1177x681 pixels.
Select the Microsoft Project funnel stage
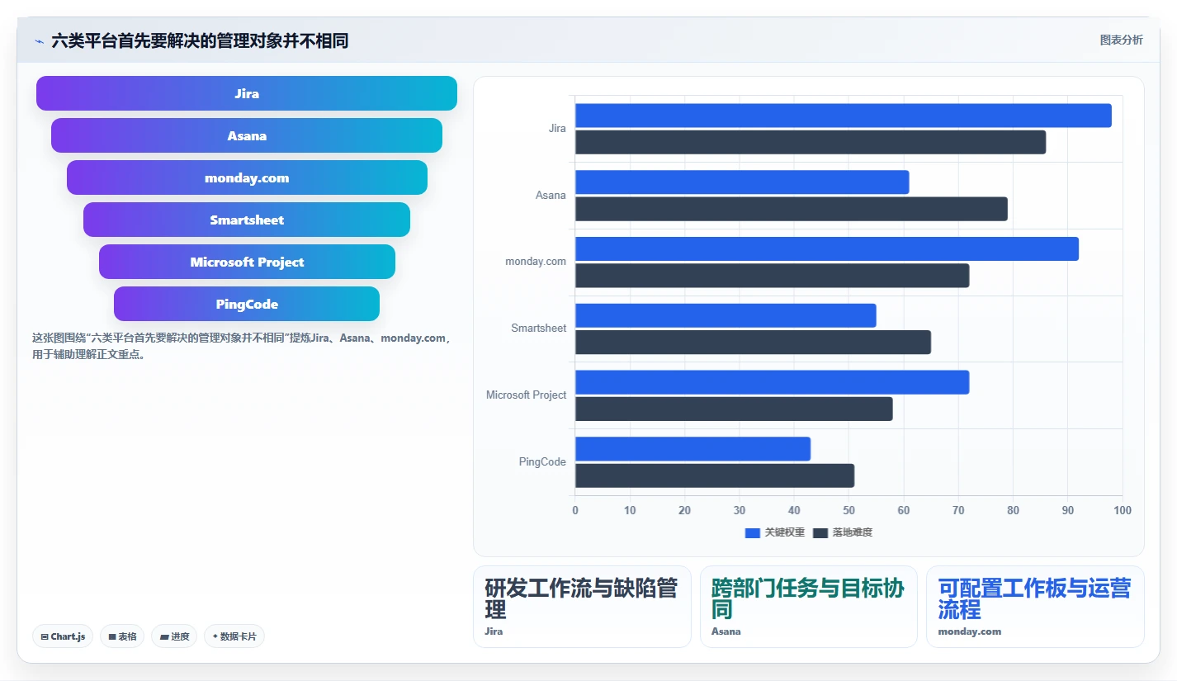point(247,262)
